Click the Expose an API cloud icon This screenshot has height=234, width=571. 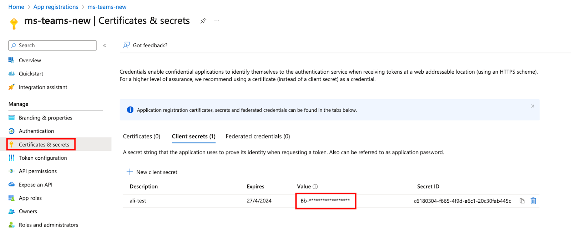(x=11, y=185)
